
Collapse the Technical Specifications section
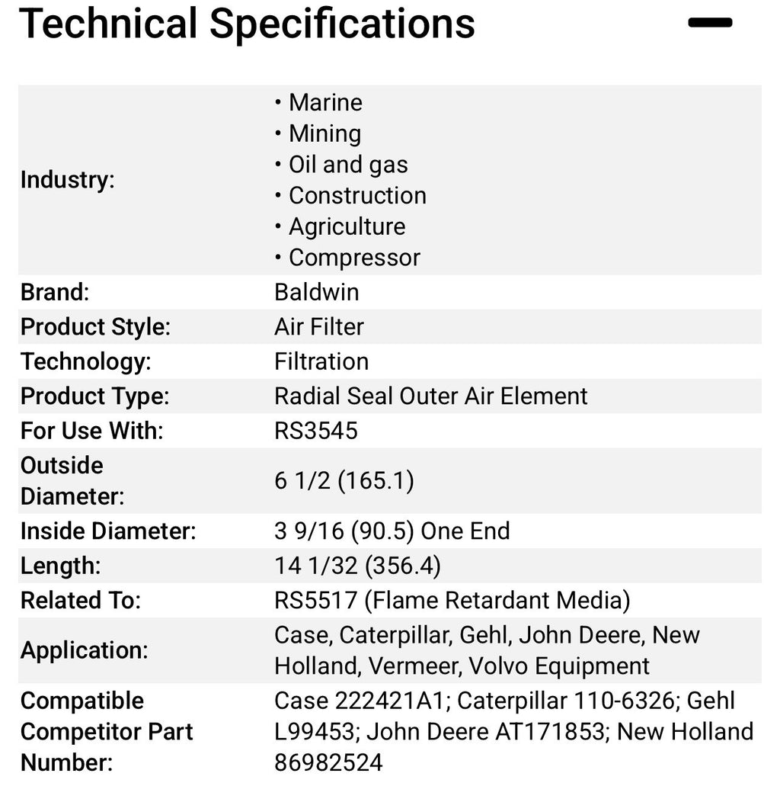coord(710,23)
